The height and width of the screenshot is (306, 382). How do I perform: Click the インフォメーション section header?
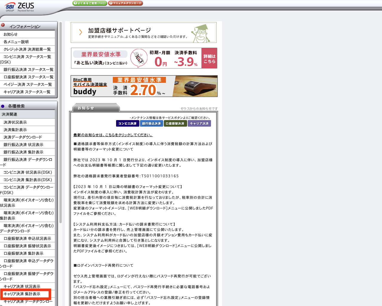[29, 26]
